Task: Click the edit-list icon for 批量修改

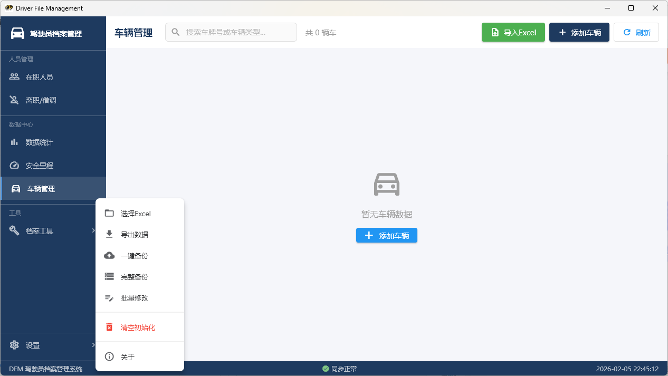Action: [x=109, y=298]
